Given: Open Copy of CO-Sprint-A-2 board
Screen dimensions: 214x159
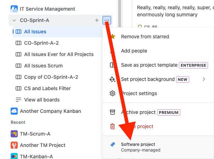Looking at the screenshot, I should 51,77.
